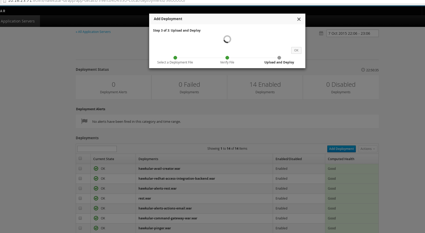Click the 14 Enabled Deployments card

(x=265, y=88)
